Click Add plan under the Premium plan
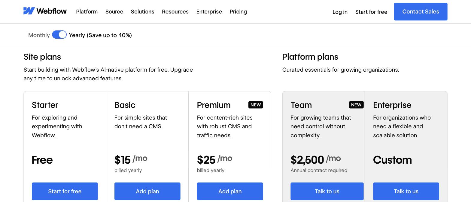The image size is (471, 202). point(230,191)
